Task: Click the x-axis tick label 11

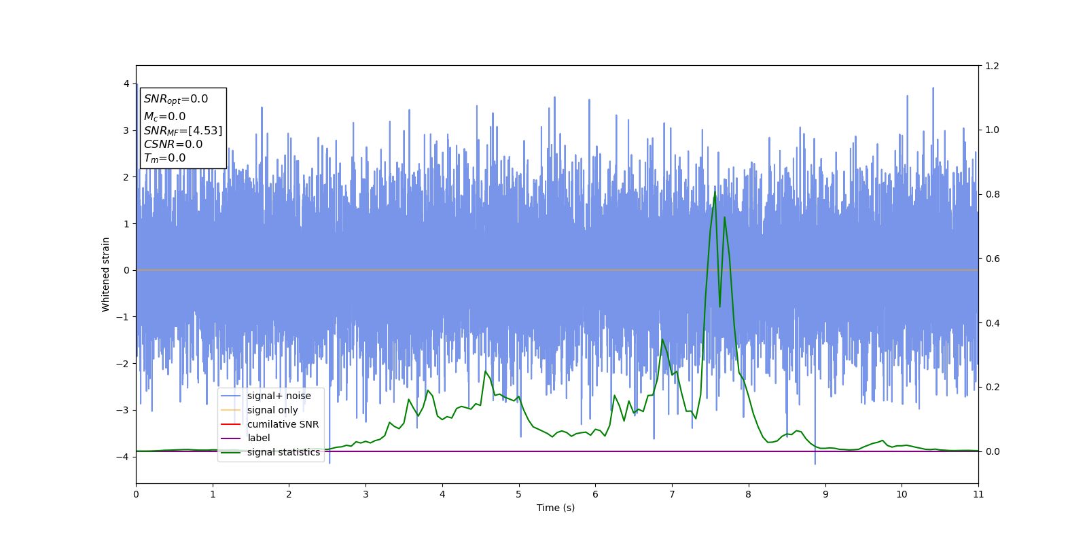Action: [x=978, y=494]
